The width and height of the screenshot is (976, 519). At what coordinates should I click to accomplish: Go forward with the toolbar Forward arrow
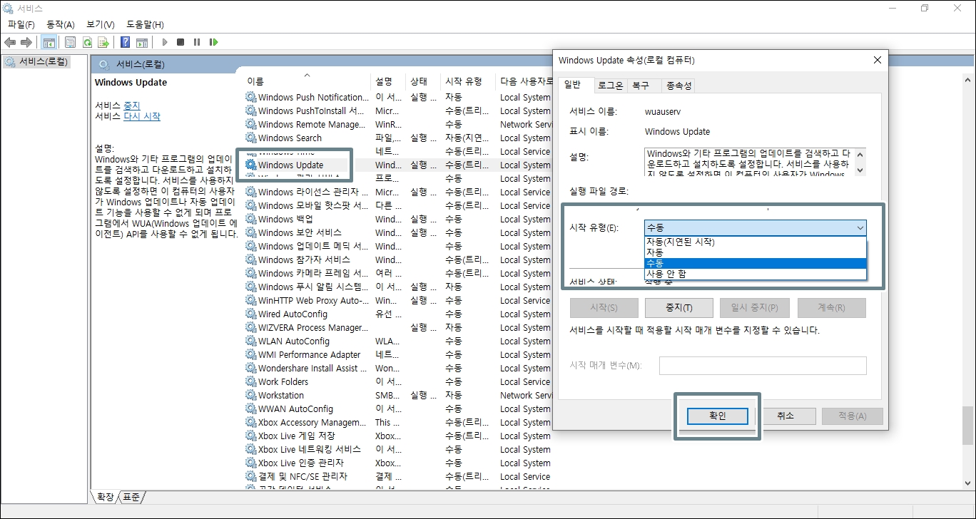(26, 42)
